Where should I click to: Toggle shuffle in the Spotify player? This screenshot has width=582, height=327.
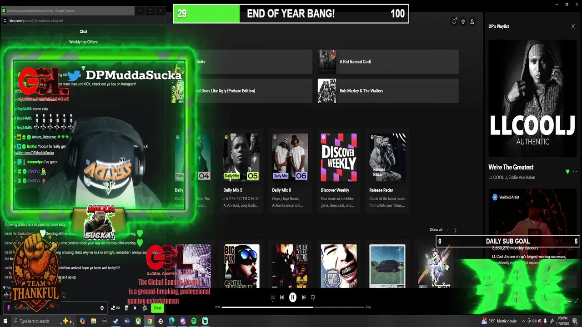tap(272, 297)
